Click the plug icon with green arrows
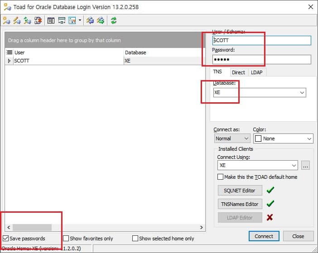 click(x=27, y=20)
